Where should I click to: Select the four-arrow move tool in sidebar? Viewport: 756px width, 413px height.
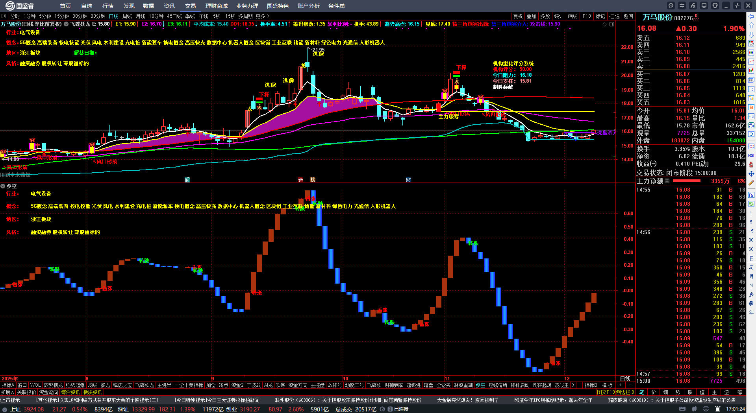coord(751,173)
